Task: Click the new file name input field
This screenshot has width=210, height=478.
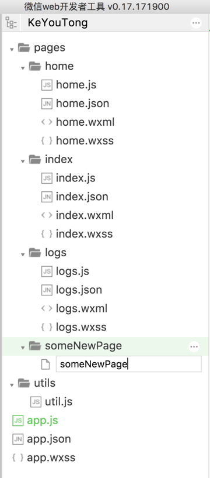Action: 128,364
